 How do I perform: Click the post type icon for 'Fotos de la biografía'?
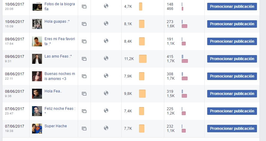point(84,7)
